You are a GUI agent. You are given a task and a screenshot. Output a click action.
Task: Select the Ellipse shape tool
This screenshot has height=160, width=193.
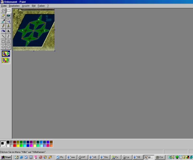(3, 47)
